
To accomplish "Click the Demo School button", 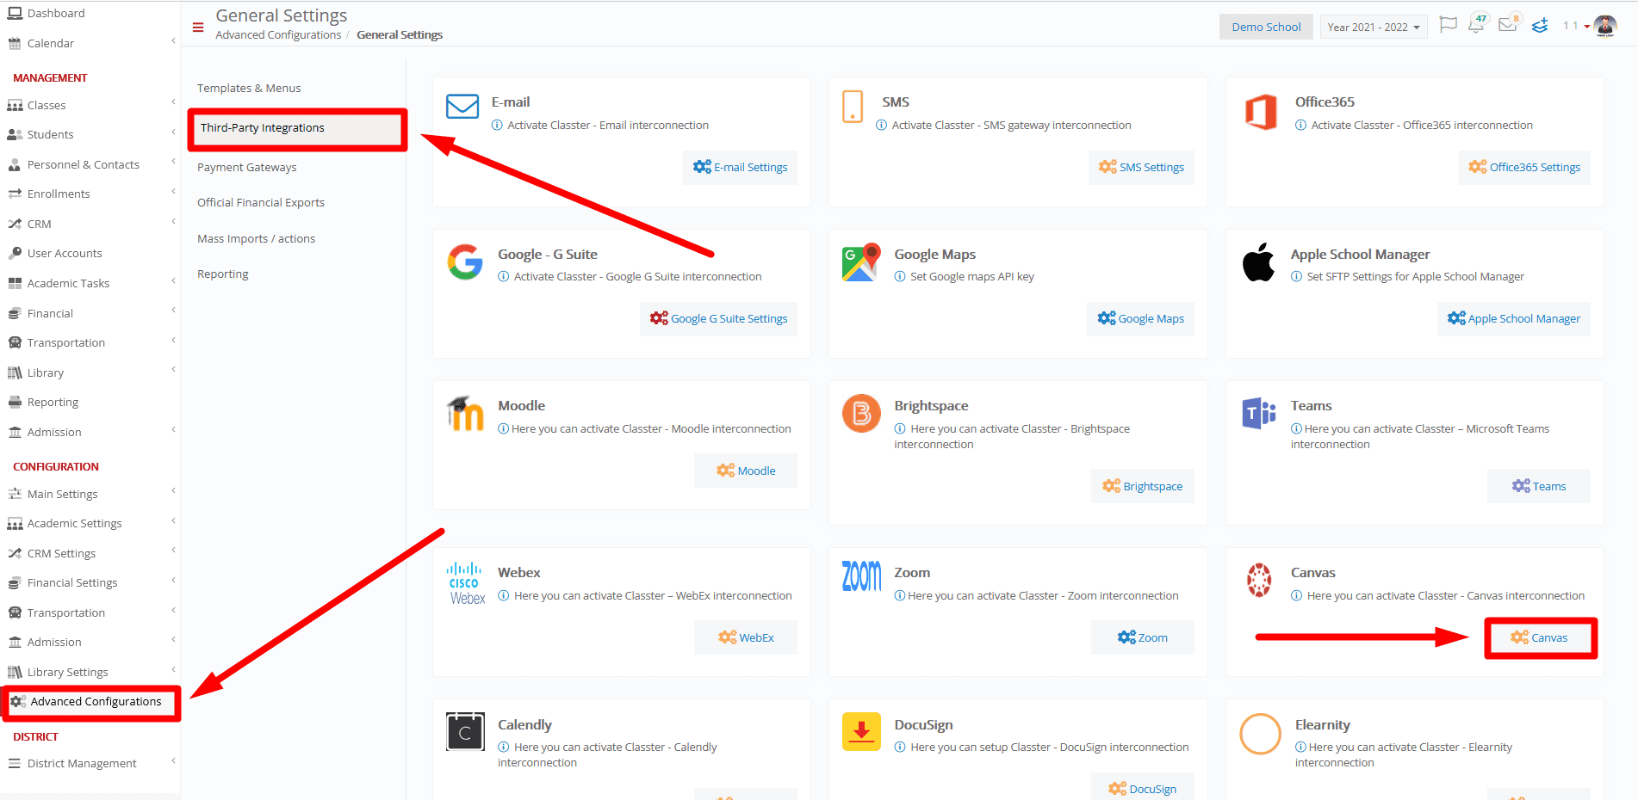I will [x=1266, y=27].
